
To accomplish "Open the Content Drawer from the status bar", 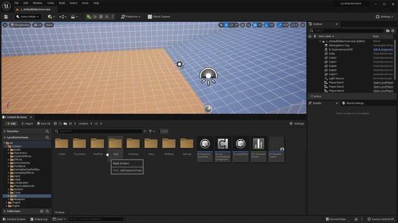I will point(14,219).
